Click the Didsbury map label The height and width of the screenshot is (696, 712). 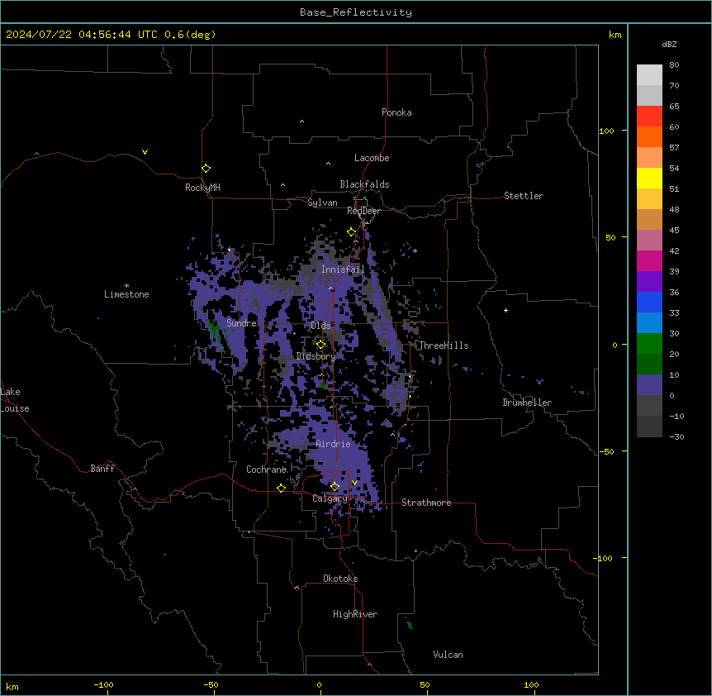pos(316,356)
